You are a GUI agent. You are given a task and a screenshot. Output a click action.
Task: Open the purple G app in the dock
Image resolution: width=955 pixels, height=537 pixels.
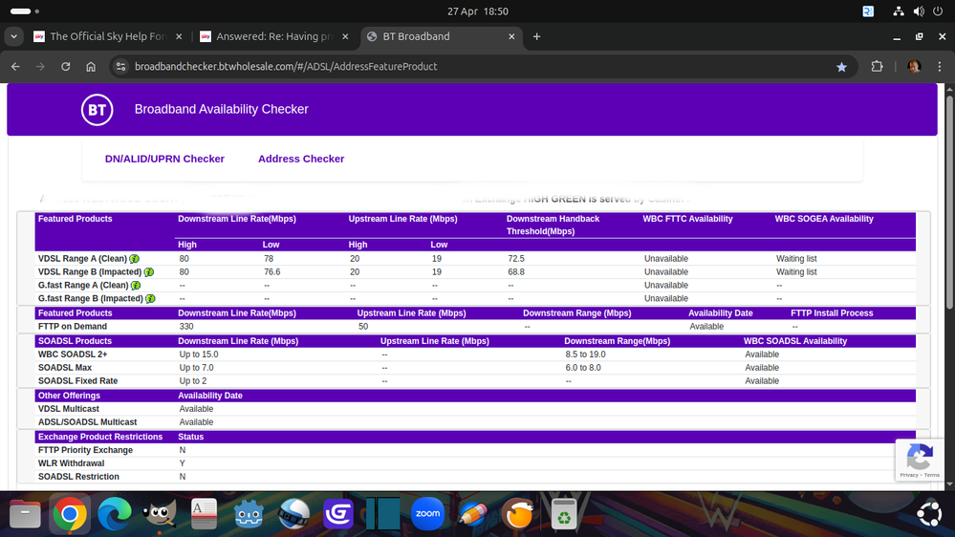pos(338,514)
